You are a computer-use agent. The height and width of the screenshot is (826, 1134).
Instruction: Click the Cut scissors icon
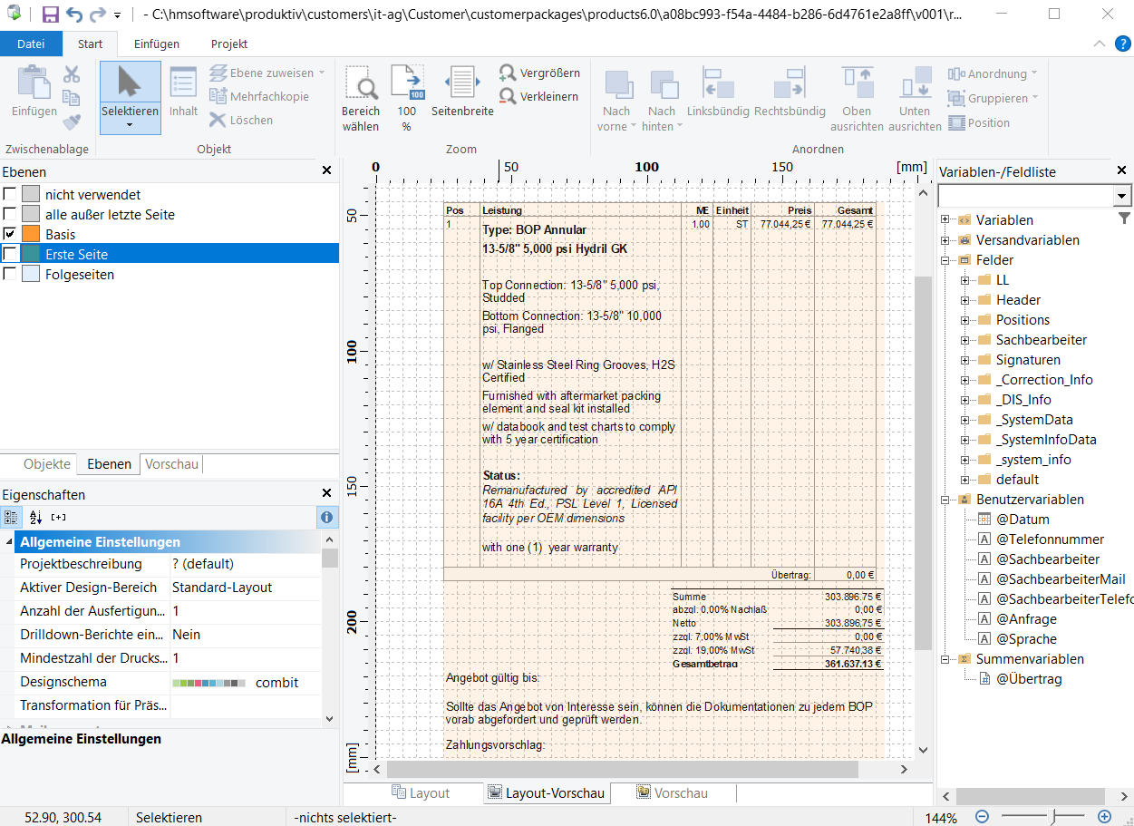72,74
